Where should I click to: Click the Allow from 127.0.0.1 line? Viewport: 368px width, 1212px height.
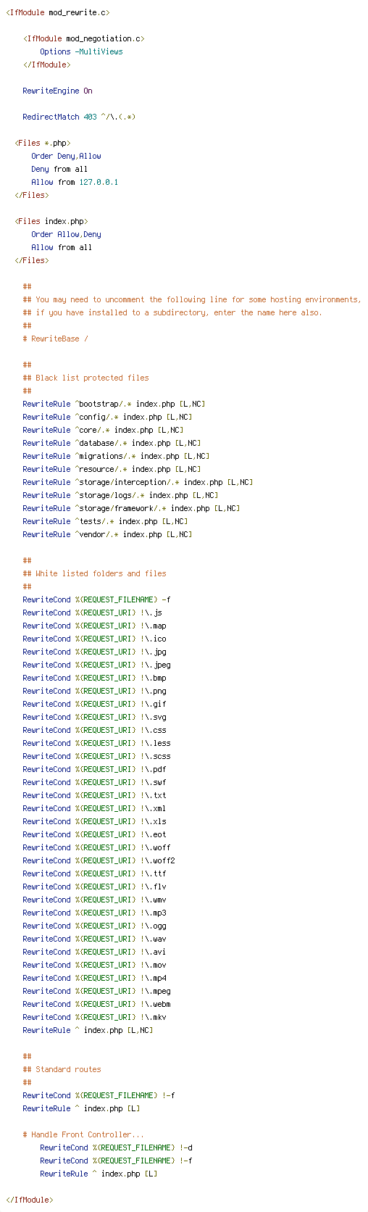75,182
